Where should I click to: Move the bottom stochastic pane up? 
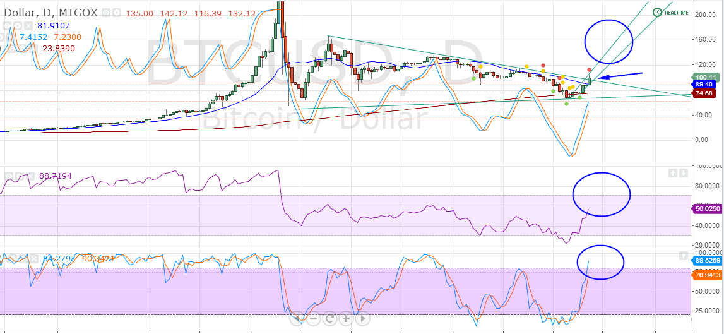[684, 256]
